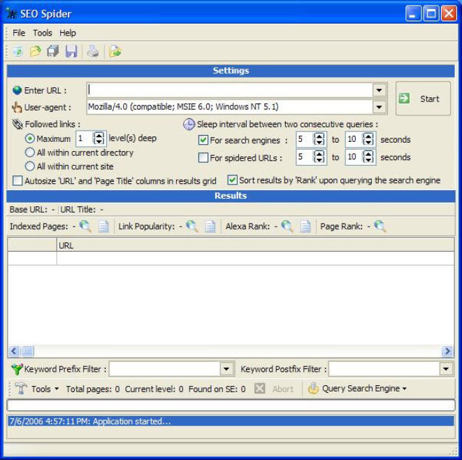Click the floppy disk save icon

pyautogui.click(x=71, y=52)
